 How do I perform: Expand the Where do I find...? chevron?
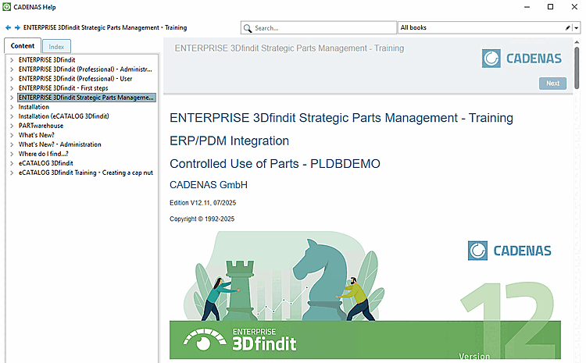12,154
